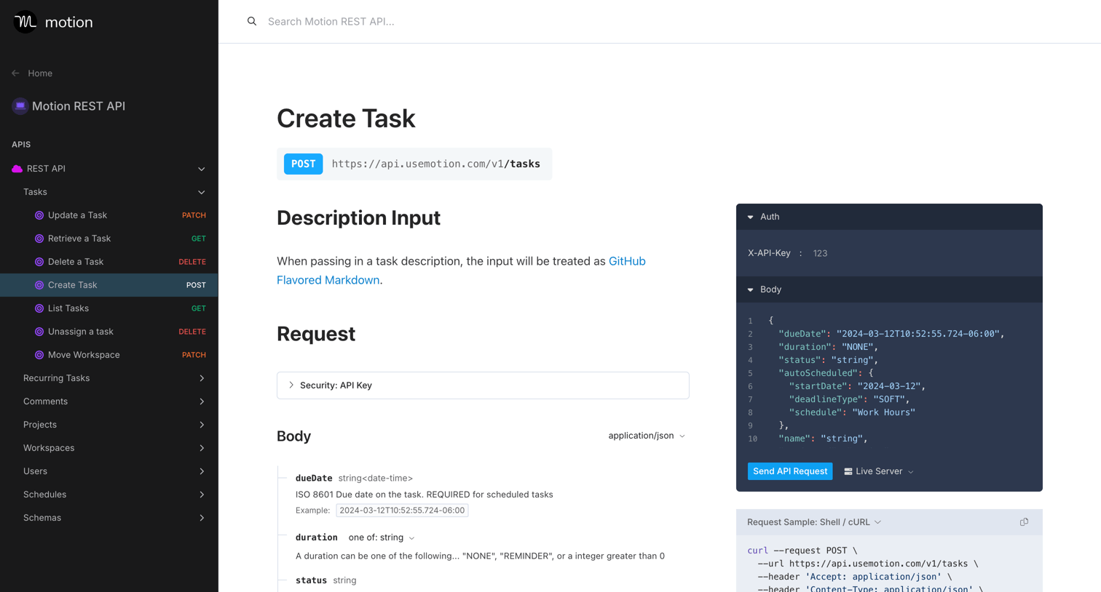Open the Live Server dropdown
Viewport: 1101px width, 592px height.
[x=879, y=471]
